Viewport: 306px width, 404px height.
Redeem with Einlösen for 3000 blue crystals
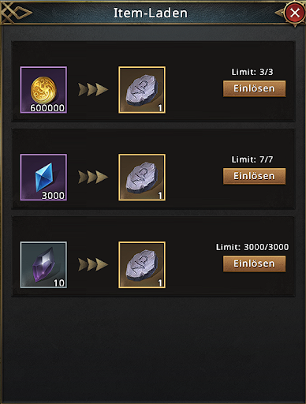point(254,176)
